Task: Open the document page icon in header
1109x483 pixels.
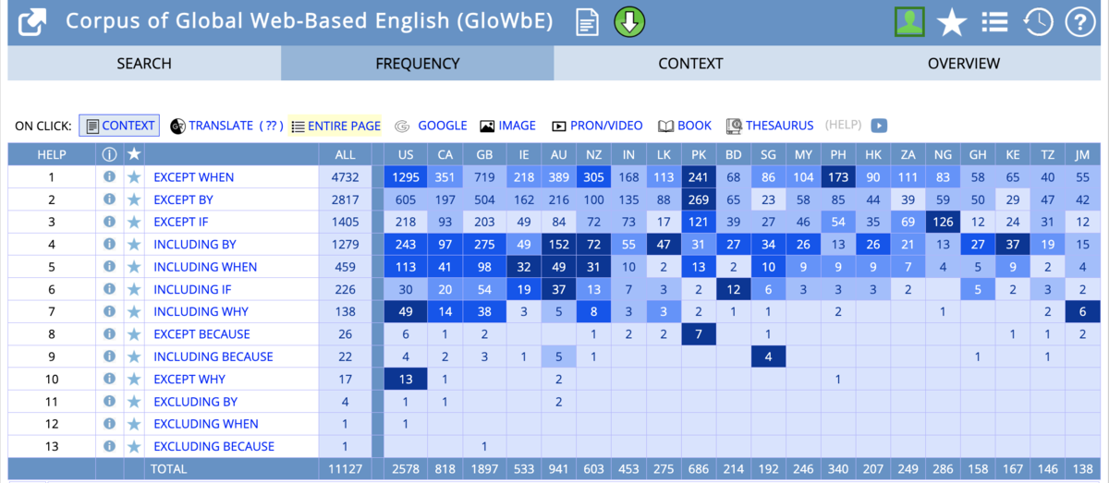Action: pos(587,21)
